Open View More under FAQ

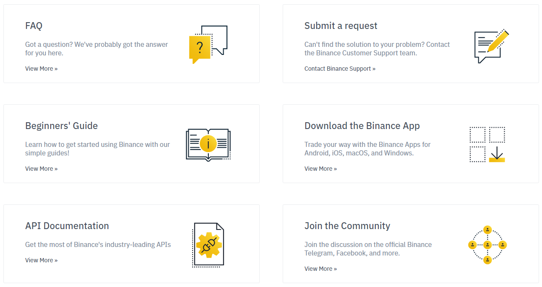41,69
